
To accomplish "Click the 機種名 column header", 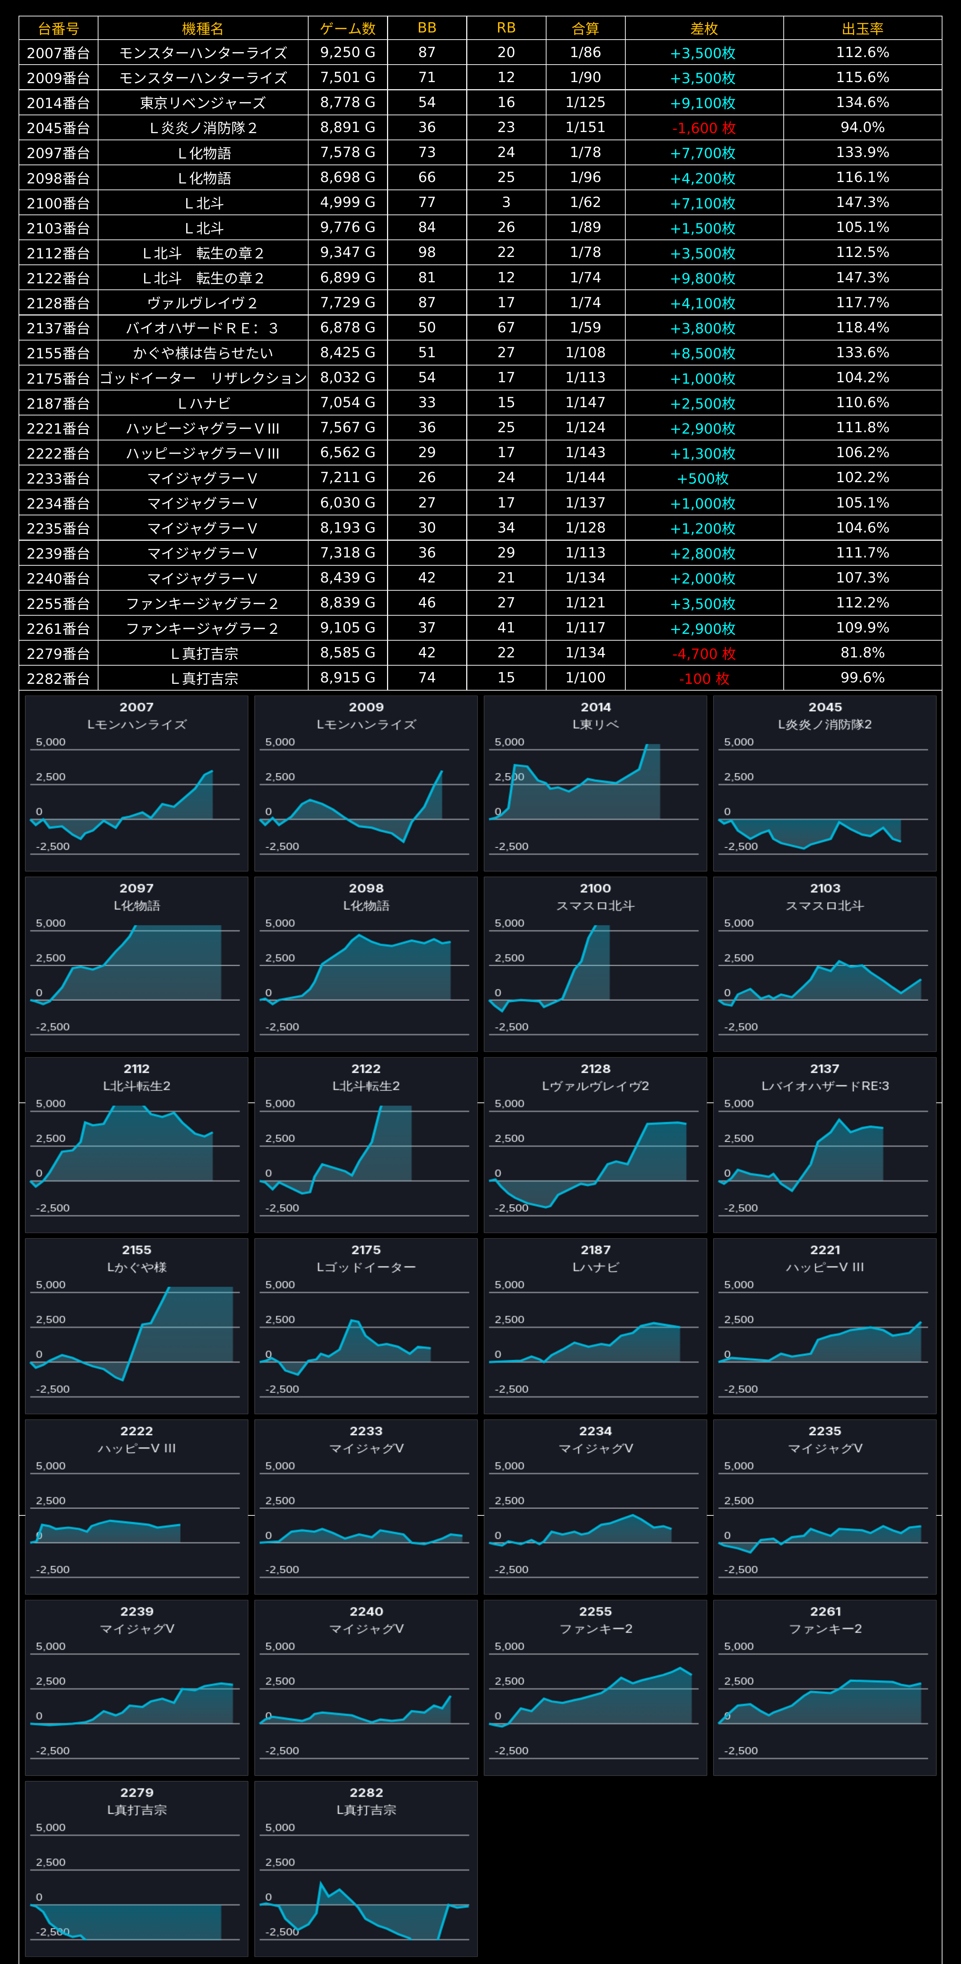I will point(203,28).
